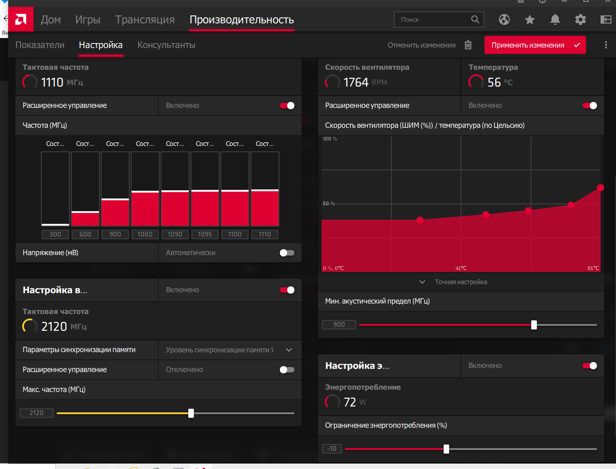Screen dimensions: 616x469
Task: Click Отменить изменения
Action: [x=421, y=45]
